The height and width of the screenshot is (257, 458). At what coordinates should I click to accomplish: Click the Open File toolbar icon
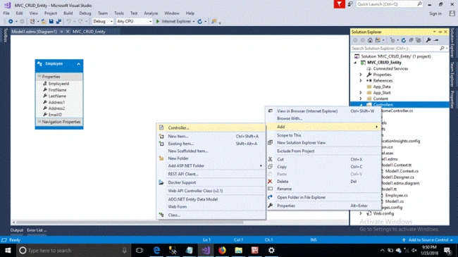[44, 21]
